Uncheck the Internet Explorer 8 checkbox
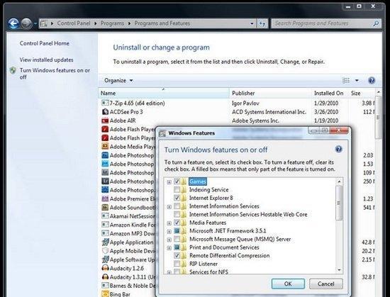Viewport: 390px width, 297px height. (x=177, y=198)
